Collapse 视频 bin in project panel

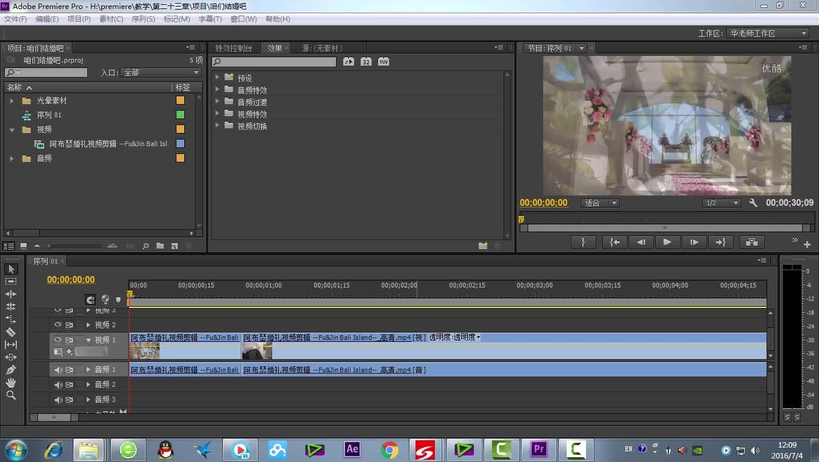11,129
